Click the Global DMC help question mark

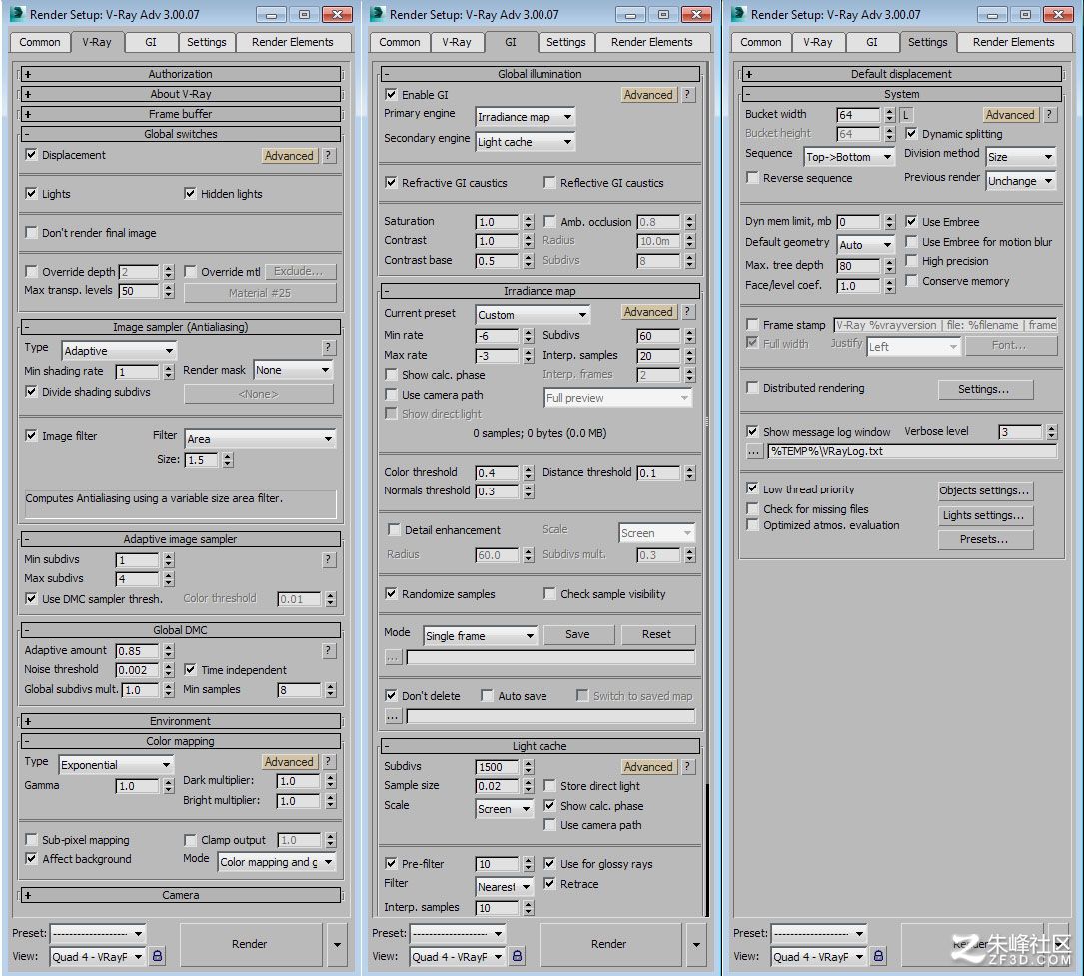tap(329, 650)
